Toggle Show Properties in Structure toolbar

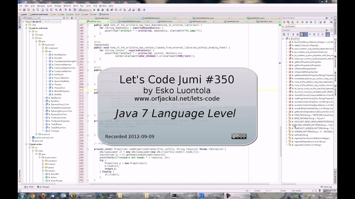(x=297, y=34)
